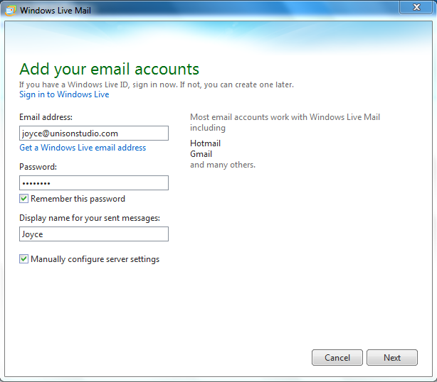Click the "Most email accounts work" description text
This screenshot has height=382, width=437.
pos(285,122)
